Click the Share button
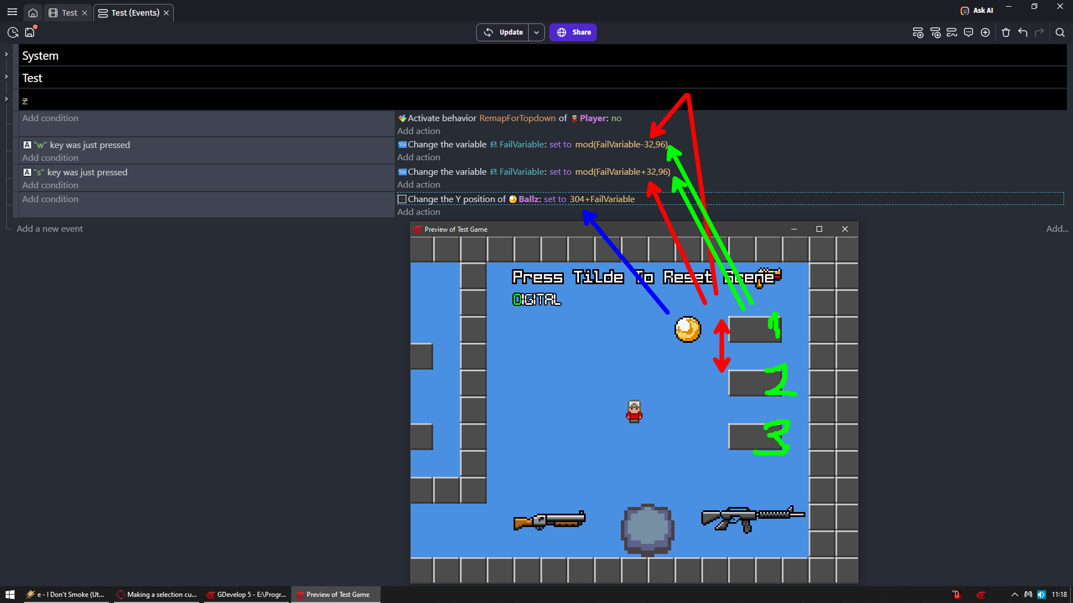Viewport: 1073px width, 603px height. (x=573, y=32)
